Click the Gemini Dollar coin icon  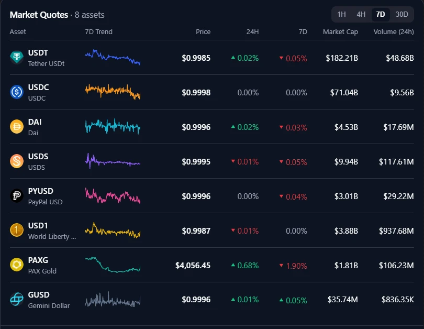pos(17,299)
